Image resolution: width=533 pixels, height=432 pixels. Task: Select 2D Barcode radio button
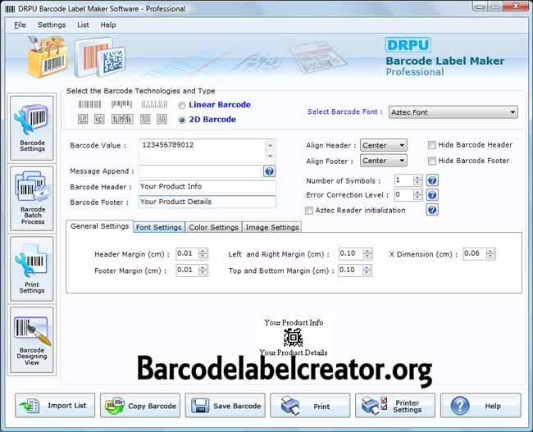click(182, 120)
